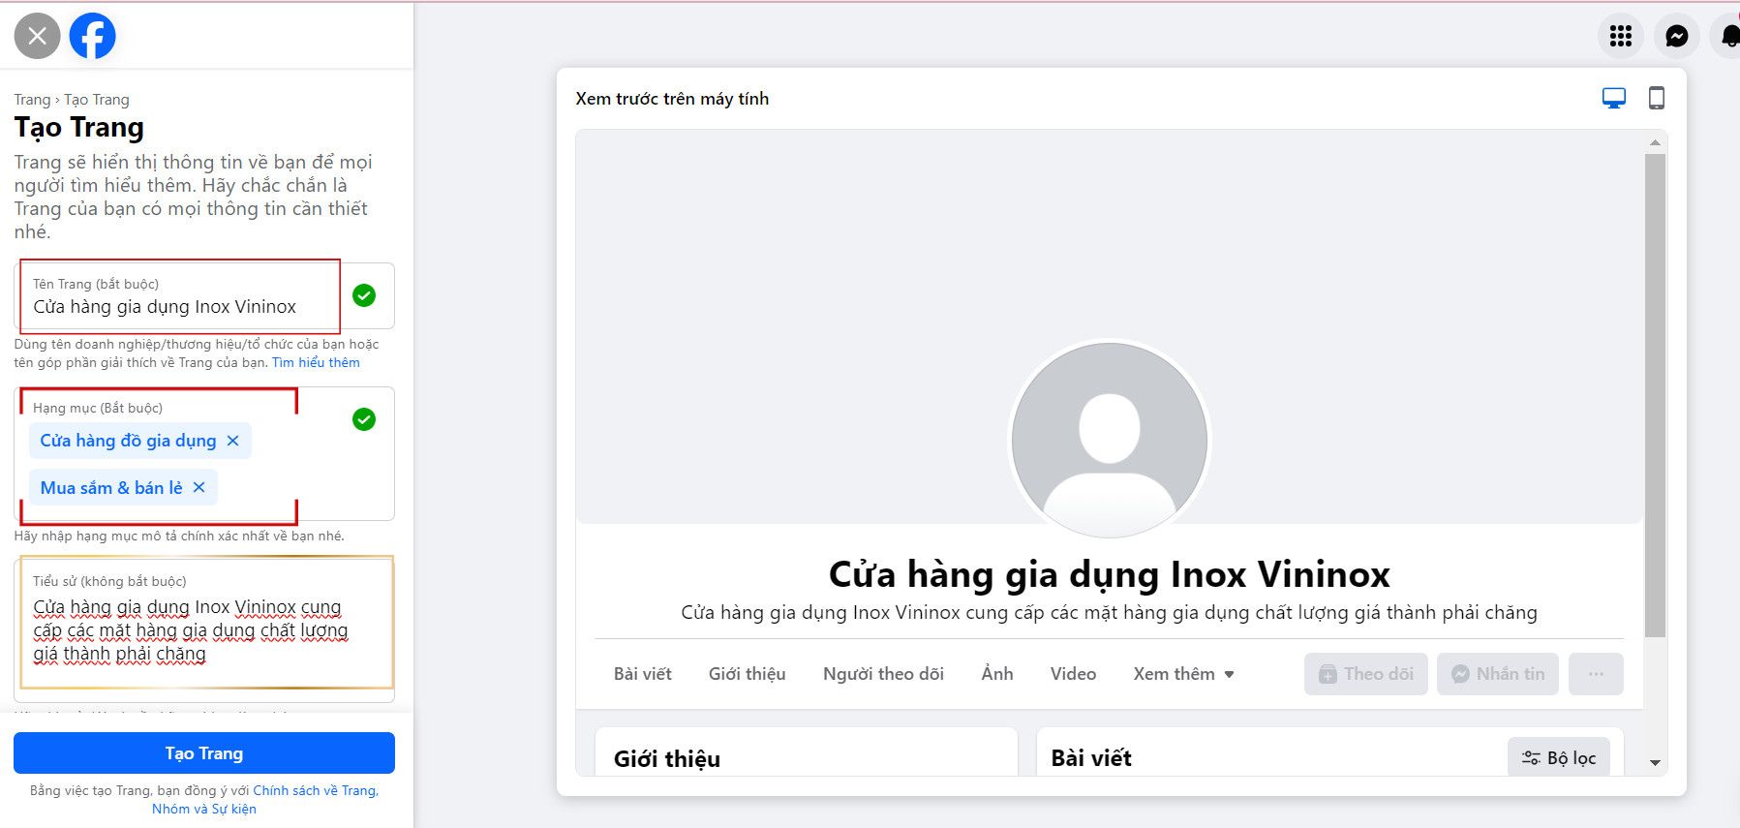Open the Messenger icon in the top bar
This screenshot has height=828, width=1740.
pos(1676,36)
